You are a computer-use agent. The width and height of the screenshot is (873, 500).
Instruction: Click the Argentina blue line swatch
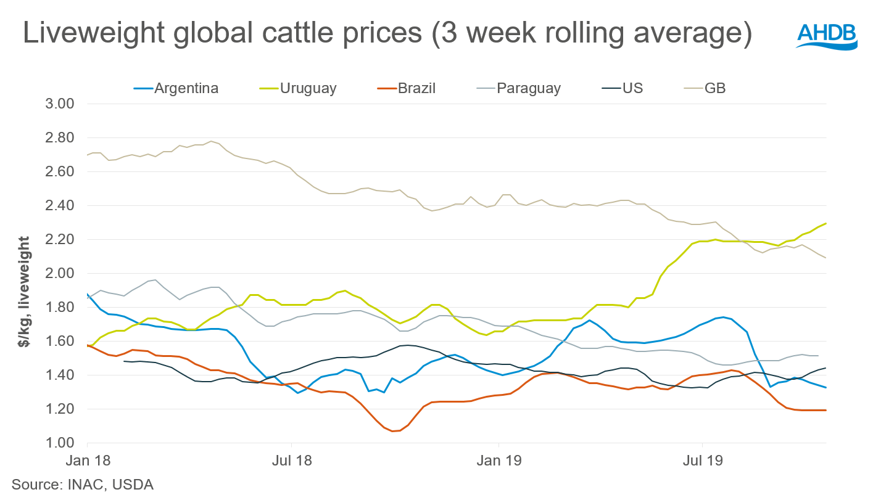pos(143,88)
